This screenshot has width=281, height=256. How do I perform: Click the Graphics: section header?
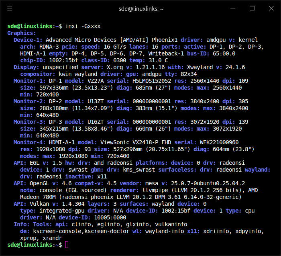click(22, 33)
